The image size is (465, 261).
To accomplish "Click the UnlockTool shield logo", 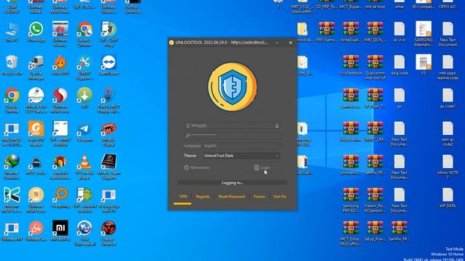I will [232, 87].
